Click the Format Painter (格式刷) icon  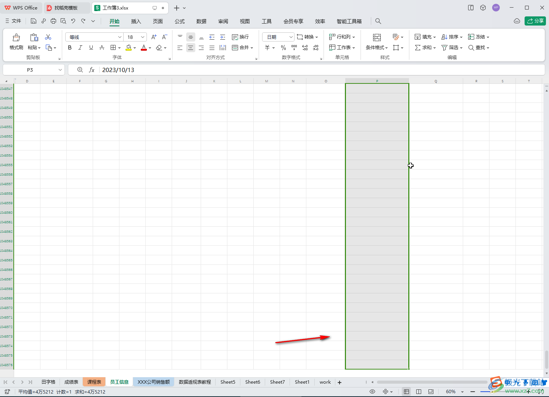click(16, 37)
